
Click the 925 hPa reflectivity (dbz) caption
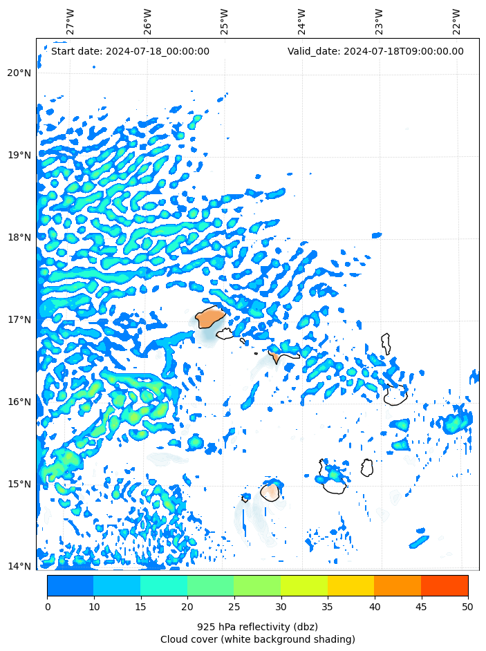pyautogui.click(x=257, y=627)
